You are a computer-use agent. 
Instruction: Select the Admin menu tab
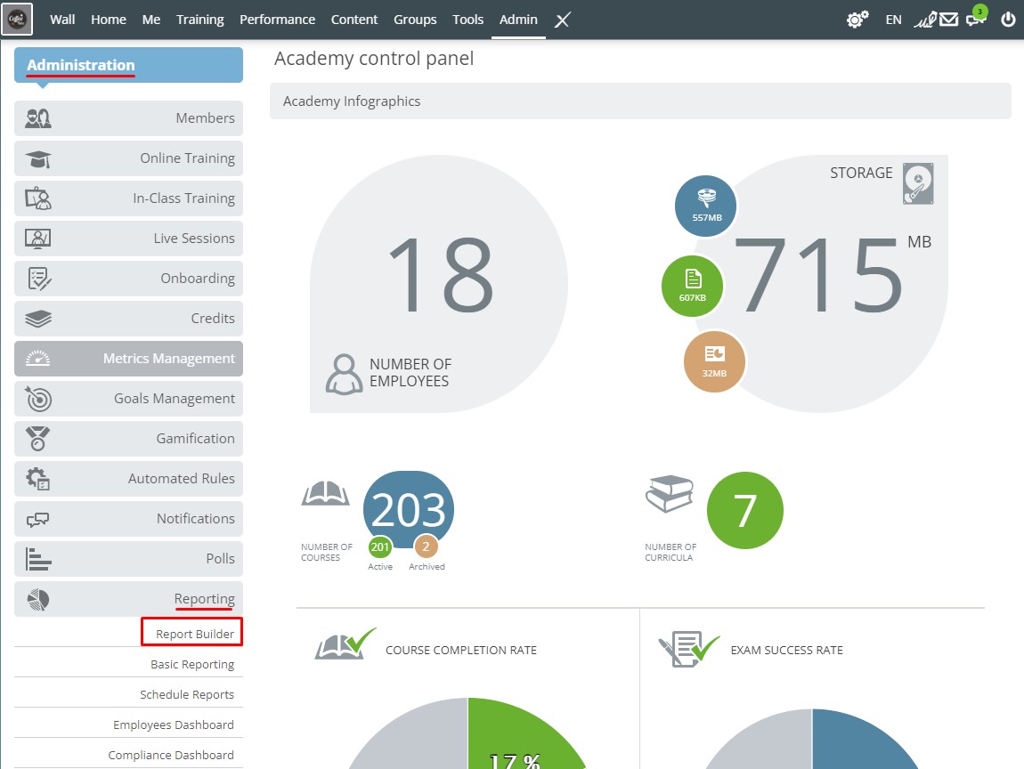tap(518, 20)
